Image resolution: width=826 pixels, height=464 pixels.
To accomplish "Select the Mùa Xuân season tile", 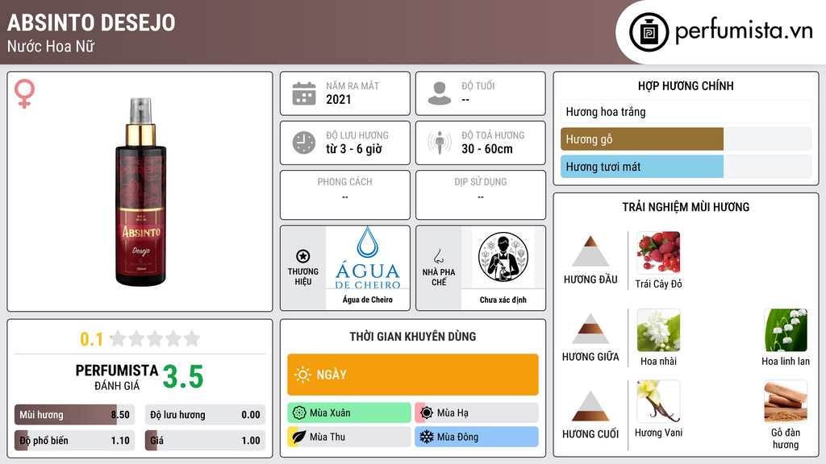I will click(349, 413).
